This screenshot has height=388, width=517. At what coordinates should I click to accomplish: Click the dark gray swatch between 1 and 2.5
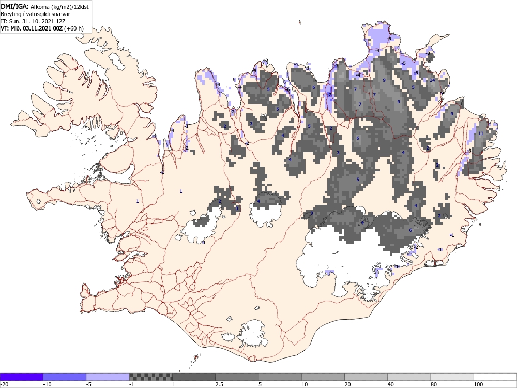[x=194, y=377]
